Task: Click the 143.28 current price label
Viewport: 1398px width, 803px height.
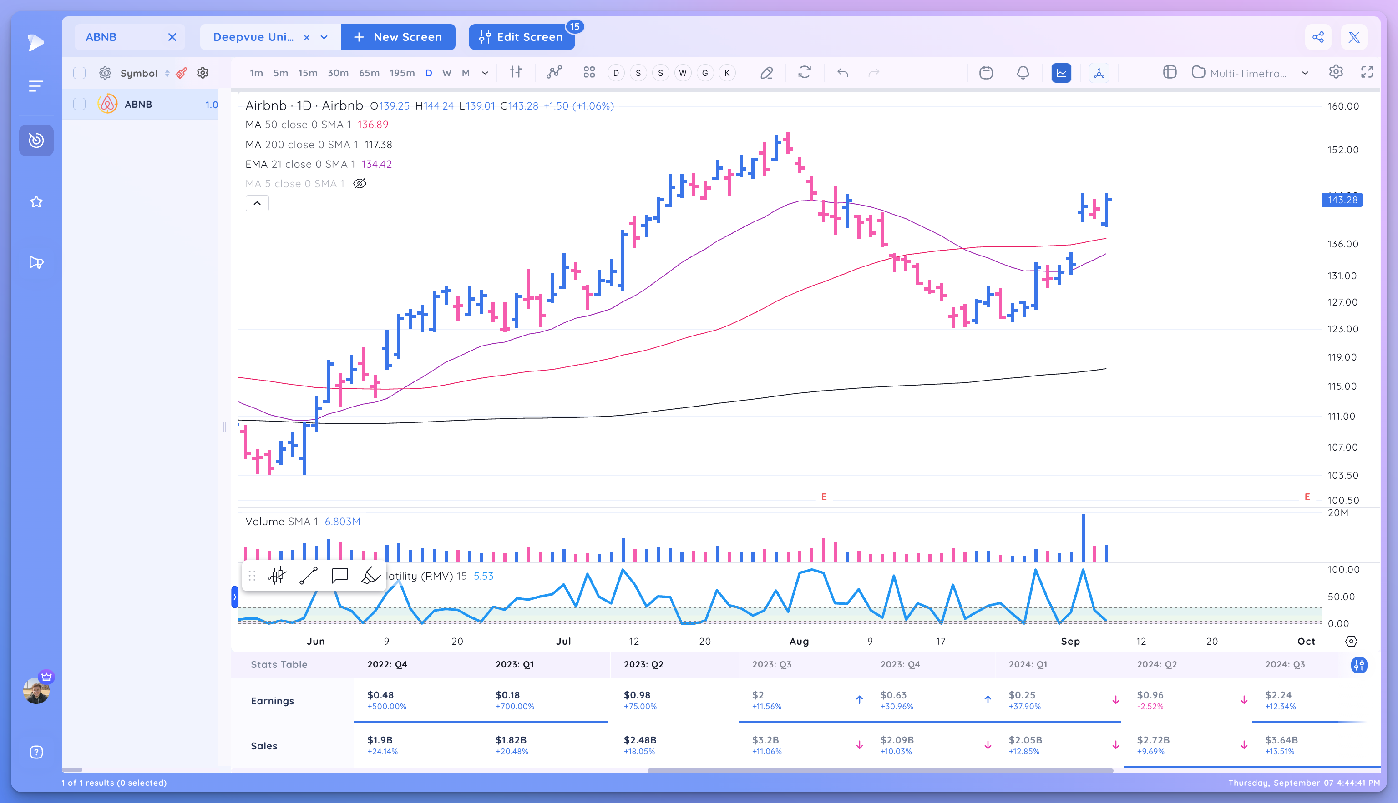Action: pyautogui.click(x=1342, y=200)
